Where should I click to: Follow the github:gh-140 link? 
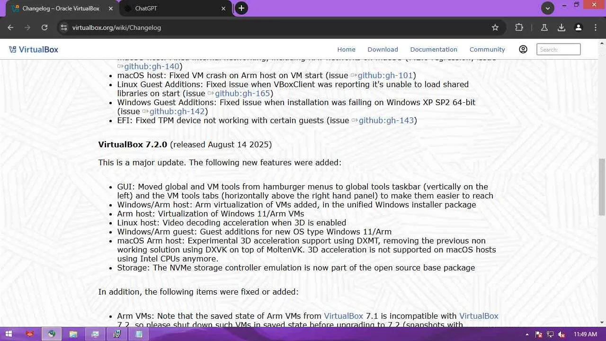[152, 66]
